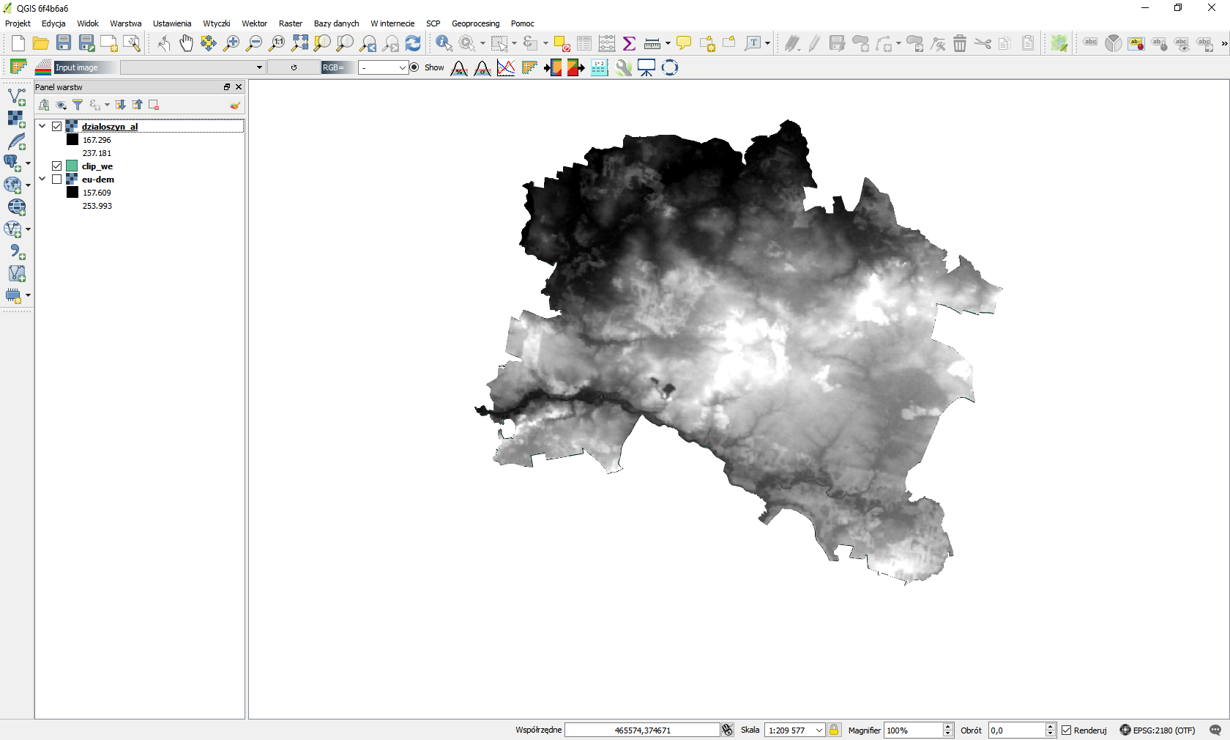Click EPSG:2180 (OTF) CRS status button
Viewport: 1230px width, 740px height.
[1158, 730]
